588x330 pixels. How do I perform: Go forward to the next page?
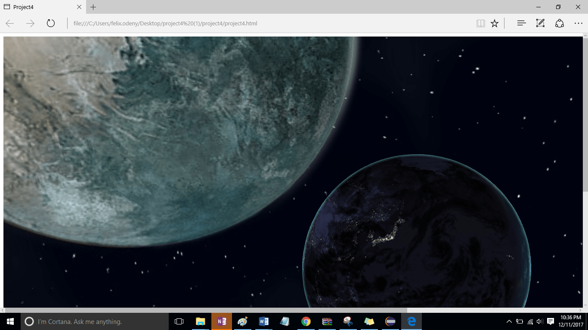(x=30, y=23)
